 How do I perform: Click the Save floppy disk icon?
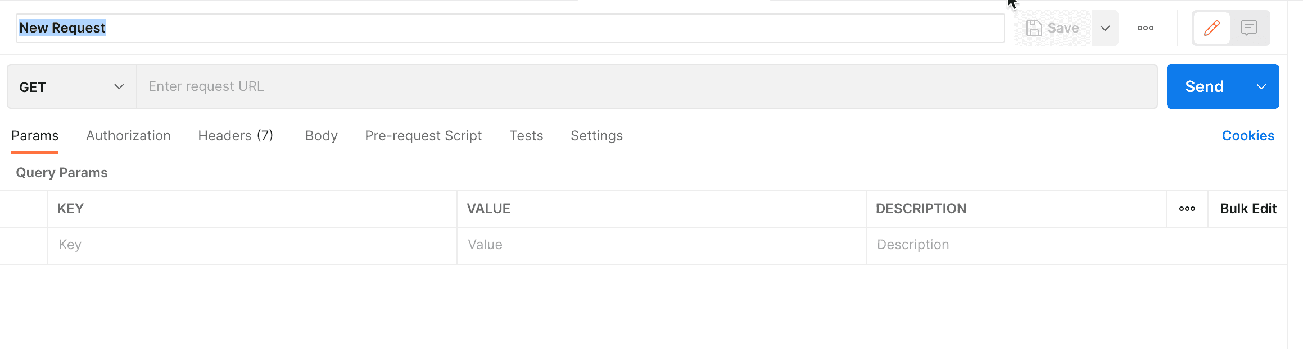click(1034, 28)
